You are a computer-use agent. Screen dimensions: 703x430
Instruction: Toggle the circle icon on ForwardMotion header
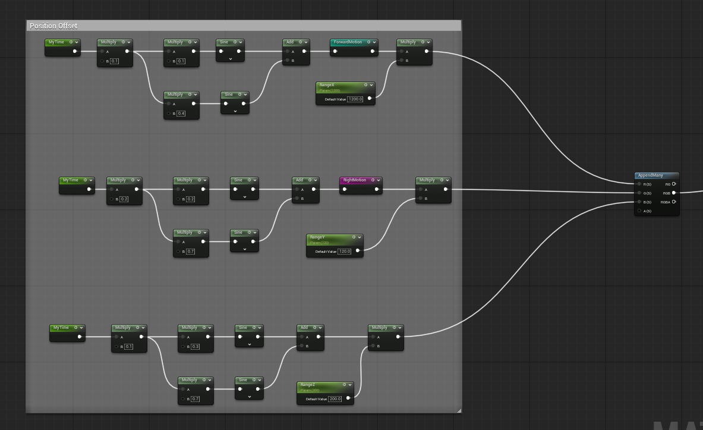click(368, 42)
